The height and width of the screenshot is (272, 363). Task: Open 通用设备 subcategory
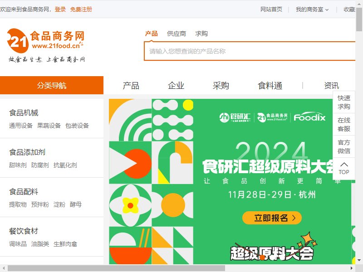(x=21, y=126)
